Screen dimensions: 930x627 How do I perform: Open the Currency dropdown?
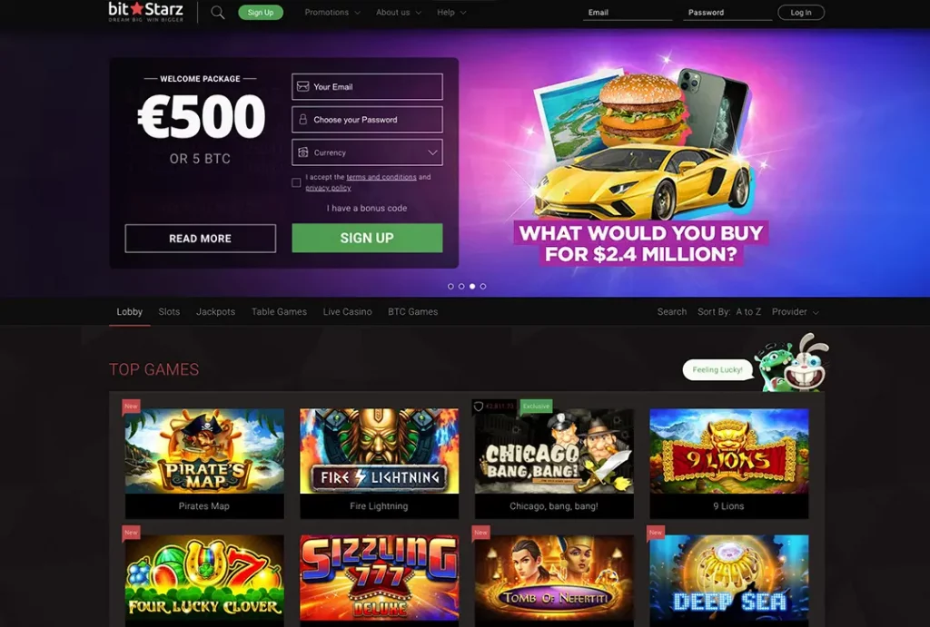click(367, 152)
